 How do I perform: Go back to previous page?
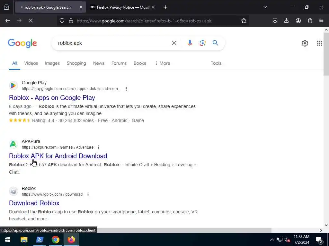tap(8, 21)
